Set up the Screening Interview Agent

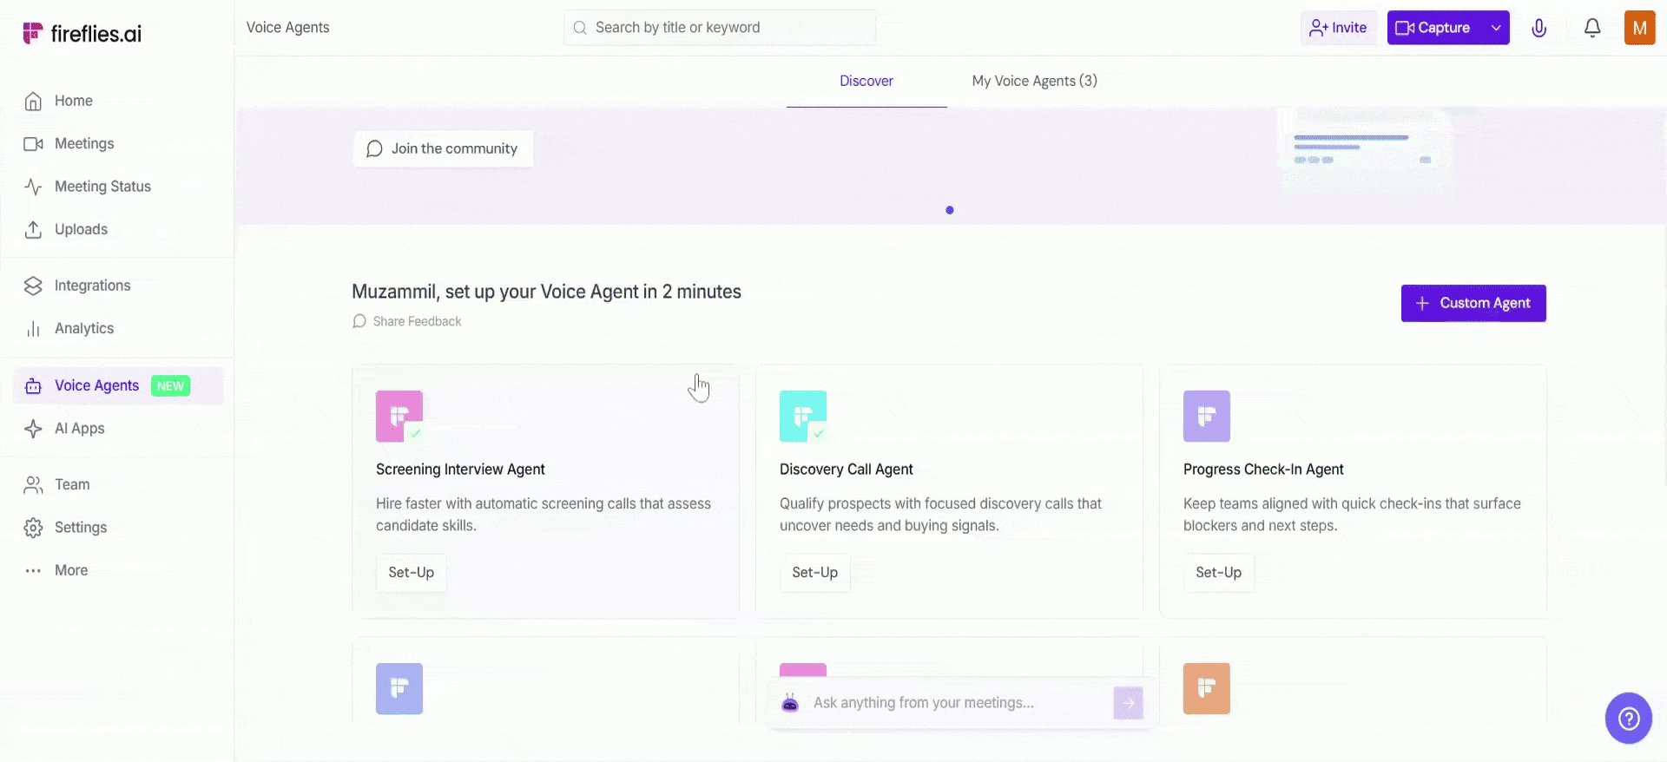tap(412, 573)
